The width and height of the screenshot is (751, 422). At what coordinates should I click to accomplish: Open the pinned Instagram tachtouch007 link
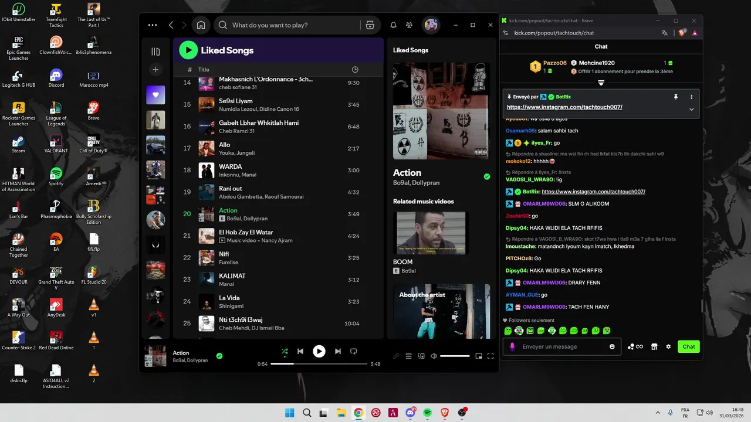point(564,107)
